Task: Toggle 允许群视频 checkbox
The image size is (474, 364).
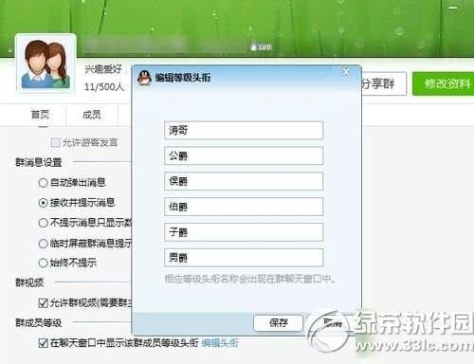Action: (x=43, y=303)
